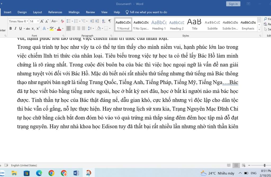Open the Snipping Tool taskbar icon
This screenshot has height=177, width=271.
89,173
